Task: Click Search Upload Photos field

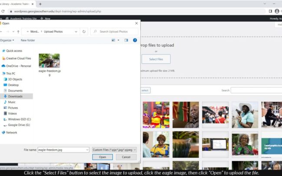Action: tap(114, 32)
